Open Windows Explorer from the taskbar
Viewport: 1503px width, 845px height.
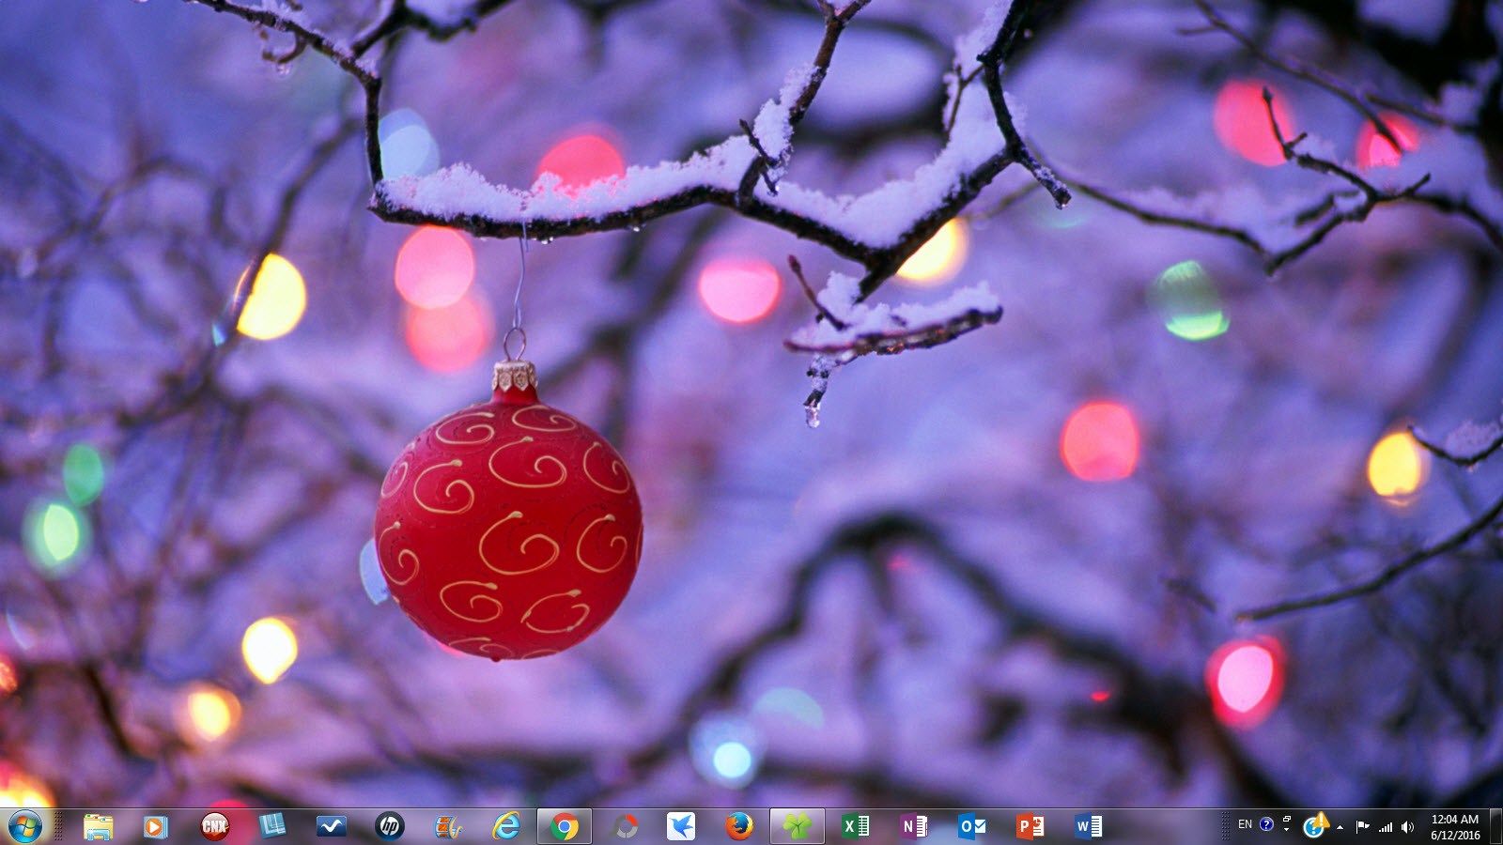pyautogui.click(x=98, y=826)
